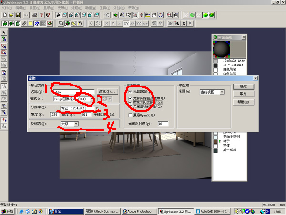Click the 帮助 button in render dialog
This screenshot has height=215, width=286.
pyautogui.click(x=243, y=102)
